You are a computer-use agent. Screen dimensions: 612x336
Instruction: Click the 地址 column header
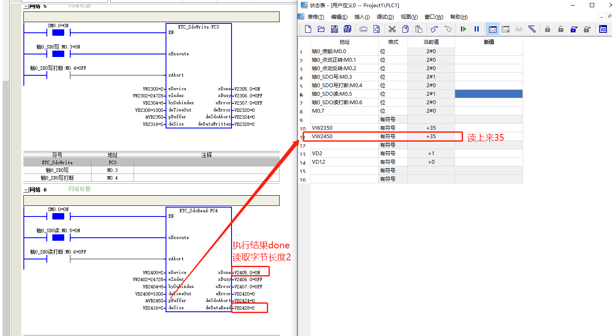coord(344,42)
